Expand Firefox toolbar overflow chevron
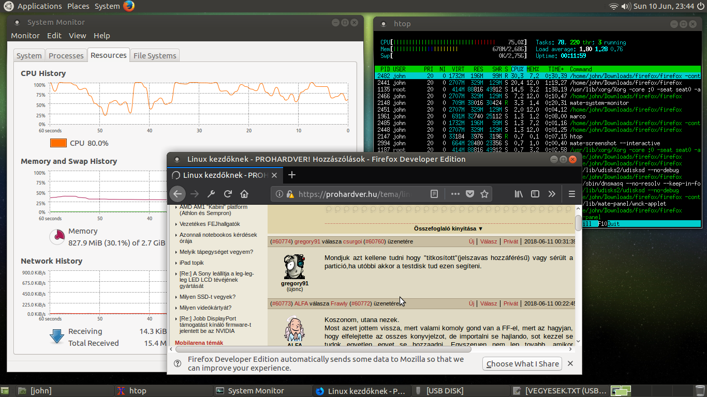The image size is (707, 397). pos(552,194)
